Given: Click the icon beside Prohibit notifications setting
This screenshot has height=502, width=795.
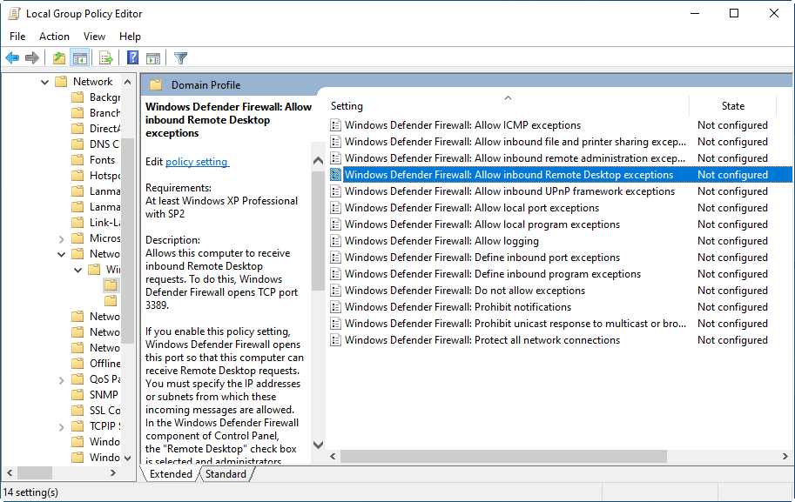Looking at the screenshot, I should click(335, 307).
